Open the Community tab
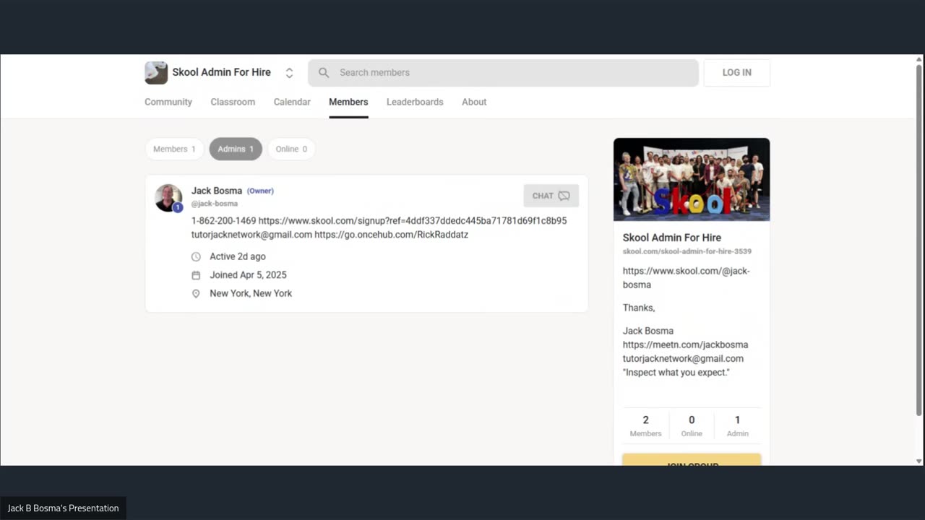 point(168,102)
